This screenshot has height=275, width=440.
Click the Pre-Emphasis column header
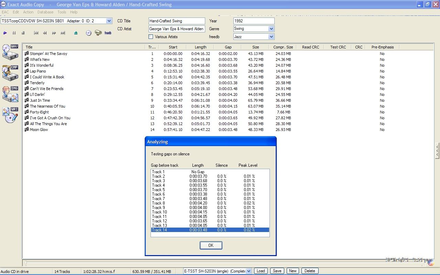point(383,47)
